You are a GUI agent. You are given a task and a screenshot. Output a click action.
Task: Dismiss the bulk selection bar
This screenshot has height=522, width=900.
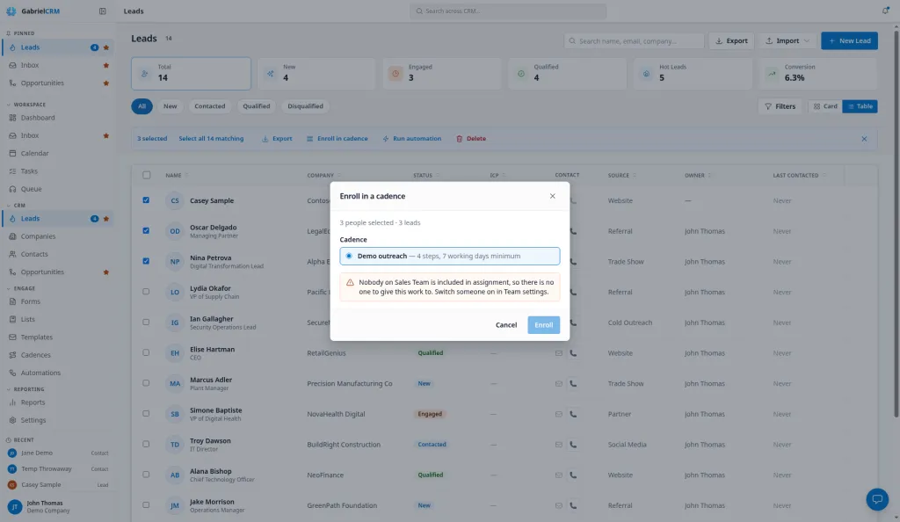coord(864,139)
